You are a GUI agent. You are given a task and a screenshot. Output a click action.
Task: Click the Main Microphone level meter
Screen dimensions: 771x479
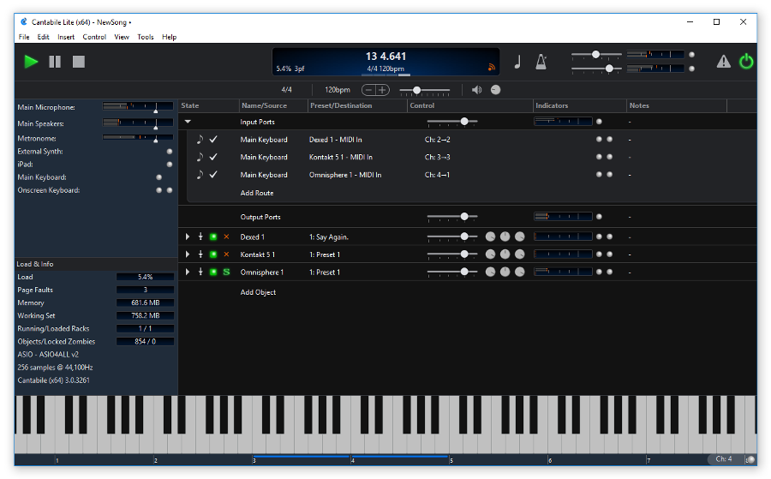[138, 106]
